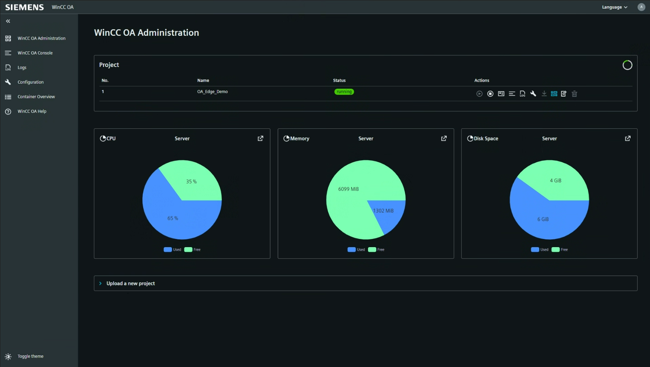
Task: Go to Container Overview in sidebar
Action: pyautogui.click(x=36, y=97)
